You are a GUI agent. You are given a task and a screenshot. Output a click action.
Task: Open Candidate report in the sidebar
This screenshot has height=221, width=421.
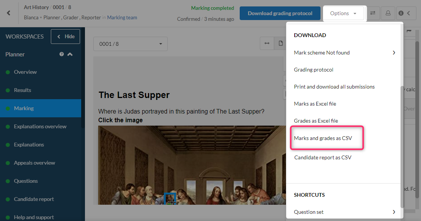coord(41,199)
